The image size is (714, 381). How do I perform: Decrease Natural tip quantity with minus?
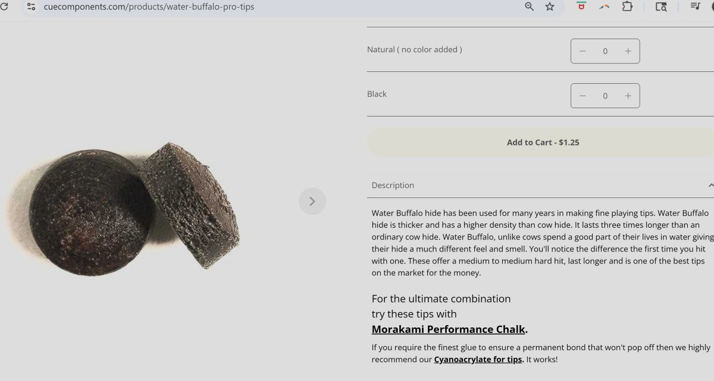[583, 51]
